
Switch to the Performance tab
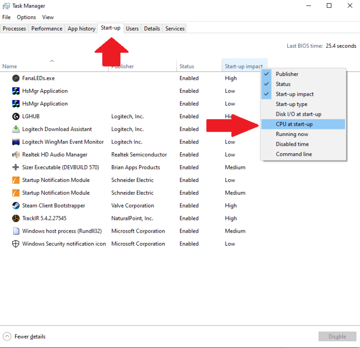point(46,29)
